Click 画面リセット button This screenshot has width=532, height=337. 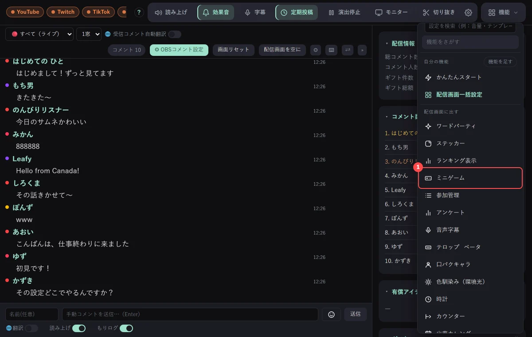tap(234, 50)
